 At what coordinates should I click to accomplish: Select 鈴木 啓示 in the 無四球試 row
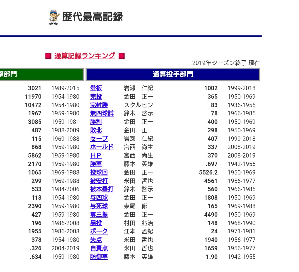click(x=139, y=113)
